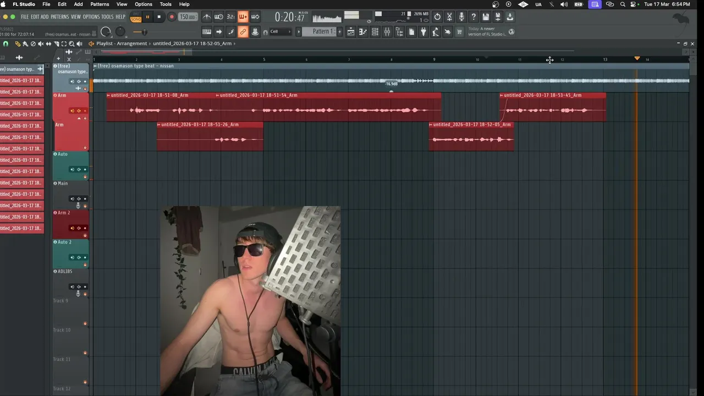Viewport: 704px width, 396px height.
Task: Open Playlist - Arrangement breadcrumb dropdown
Action: (122, 43)
